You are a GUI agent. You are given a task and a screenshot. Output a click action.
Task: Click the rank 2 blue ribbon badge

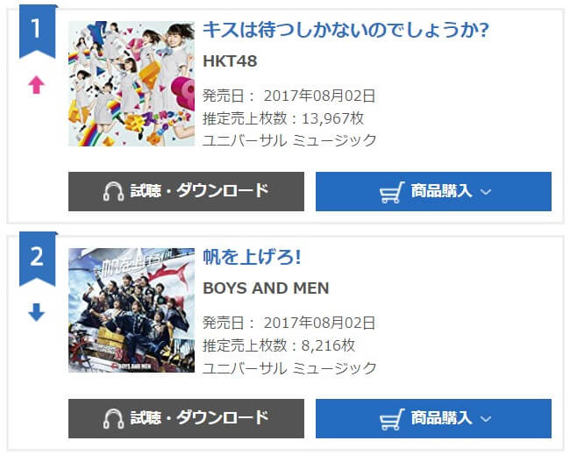38,259
